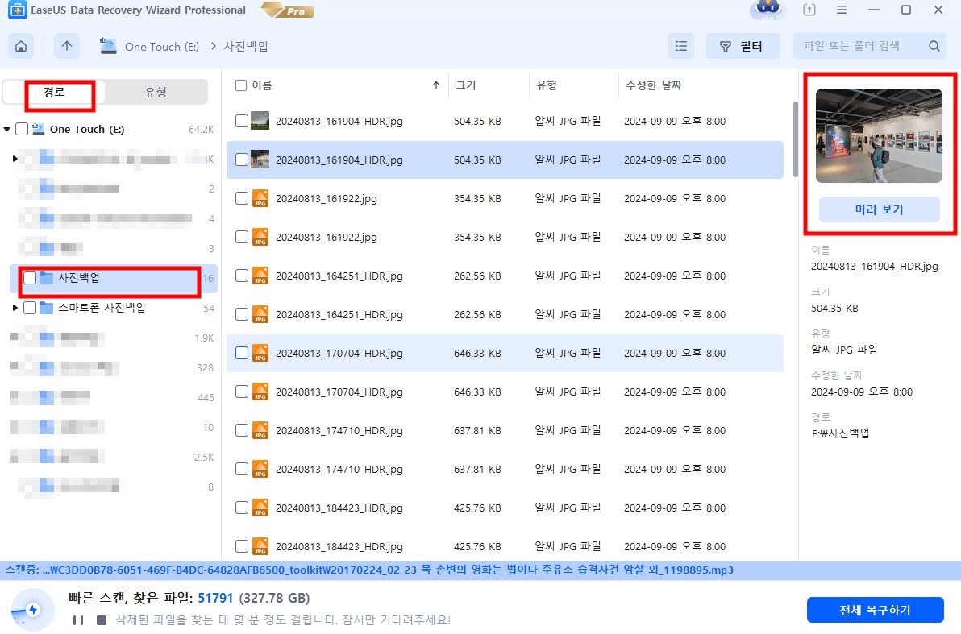Image resolution: width=961 pixels, height=634 pixels.
Task: Click the Home icon in the toolbar
Action: (x=21, y=46)
